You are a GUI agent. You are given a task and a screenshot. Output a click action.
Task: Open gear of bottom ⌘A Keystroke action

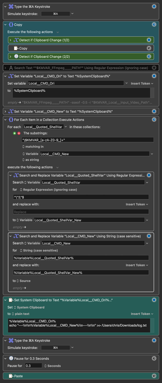pyautogui.click(x=154, y=340)
